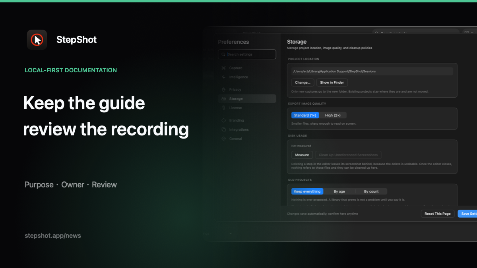Click the Reset This Page button
This screenshot has width=477, height=268.
pyautogui.click(x=438, y=214)
